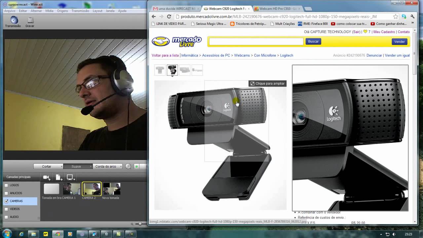
Task: Switch to the 'uma duvida WIRECAST' Gmail tab
Action: tap(174, 9)
